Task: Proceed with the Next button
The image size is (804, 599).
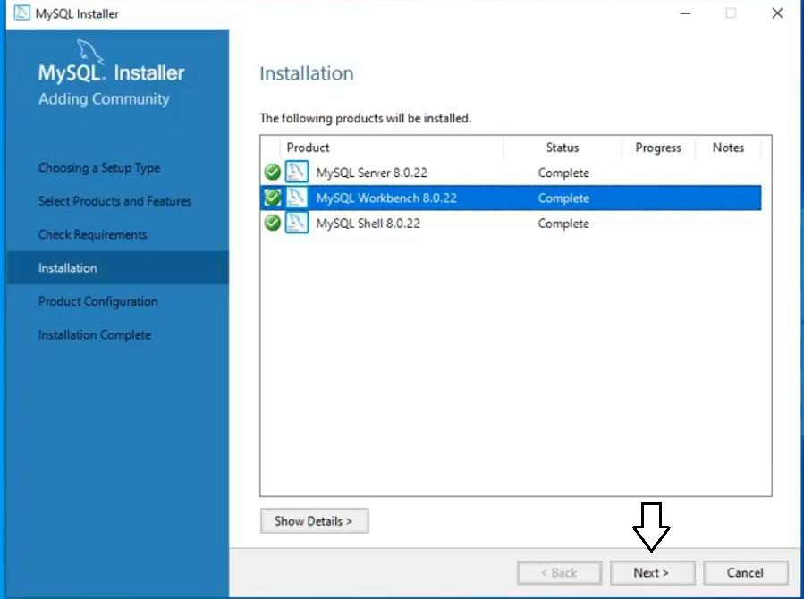Action: coord(652,573)
